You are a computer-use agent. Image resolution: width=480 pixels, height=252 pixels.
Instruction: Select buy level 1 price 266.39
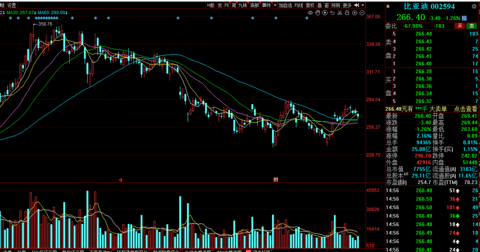424,71
